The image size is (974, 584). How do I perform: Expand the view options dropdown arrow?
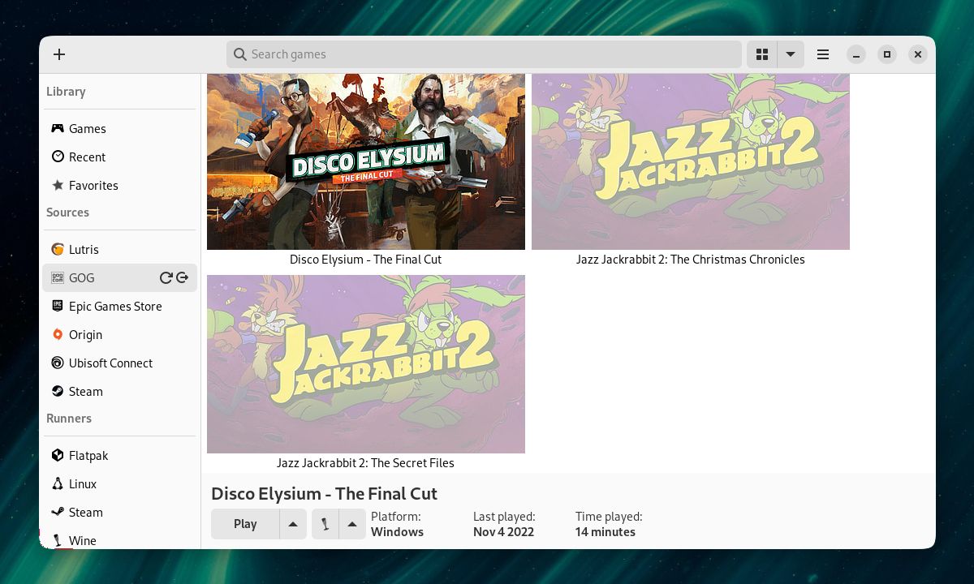click(790, 54)
